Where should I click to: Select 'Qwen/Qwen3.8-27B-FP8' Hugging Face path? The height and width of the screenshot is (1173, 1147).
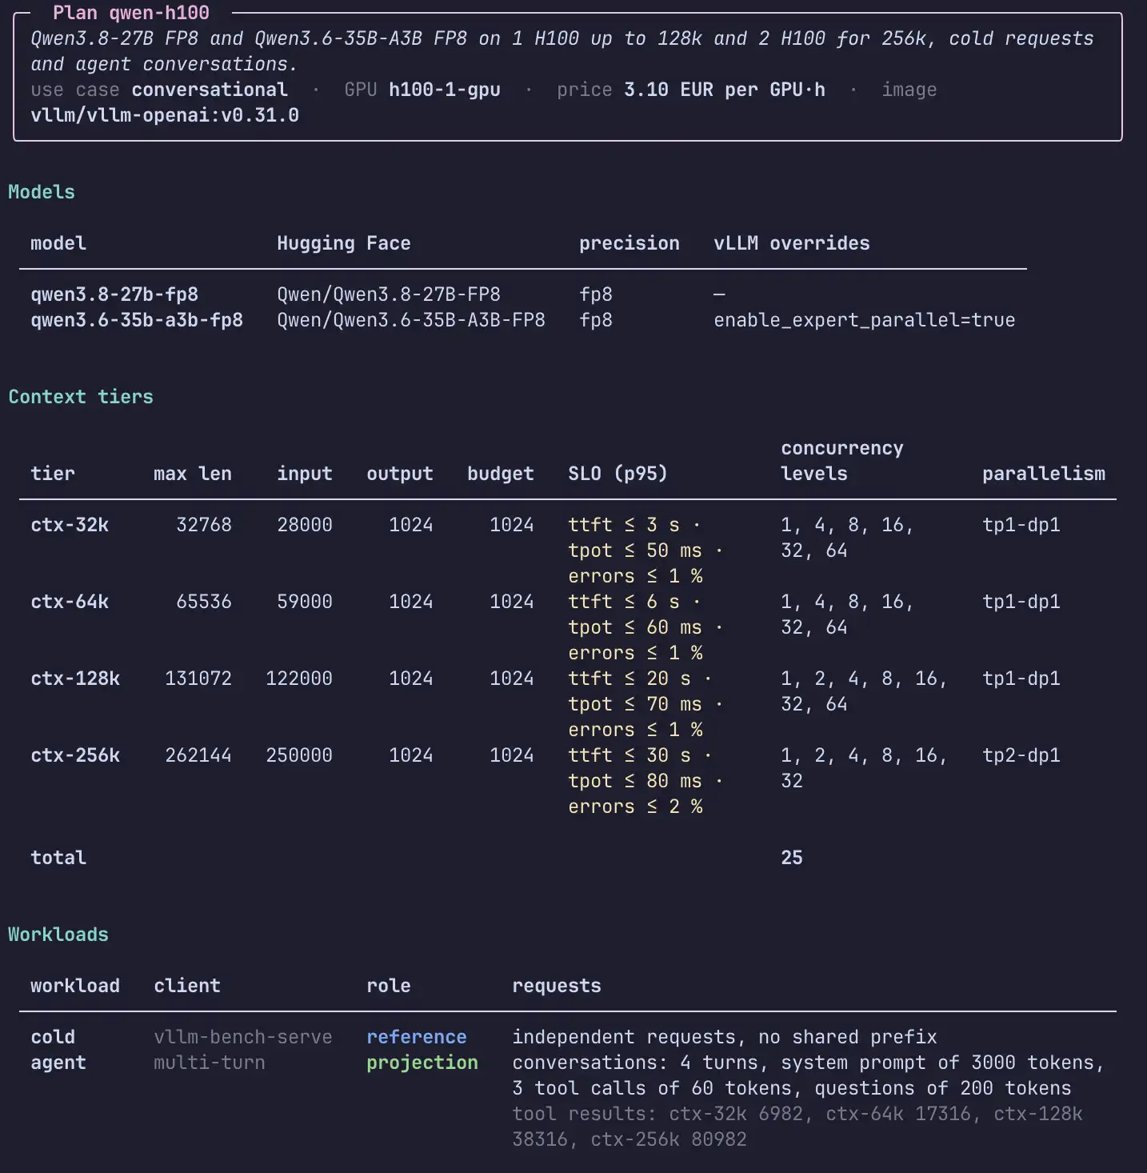pos(389,294)
